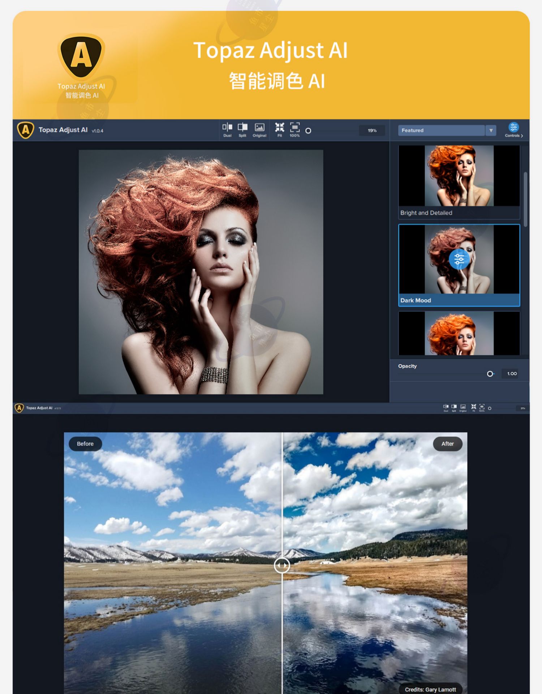Select the third preset thumbnail below Dark Mood
542x694 pixels.
pyautogui.click(x=459, y=333)
